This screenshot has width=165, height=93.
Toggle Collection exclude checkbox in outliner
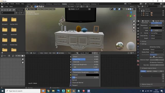142,11
